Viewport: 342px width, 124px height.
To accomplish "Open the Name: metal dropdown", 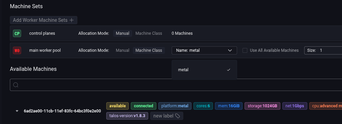I will [204, 50].
